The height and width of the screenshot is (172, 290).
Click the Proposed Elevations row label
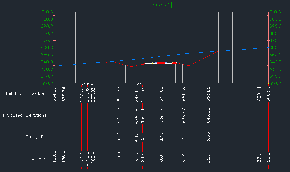pos(24,115)
